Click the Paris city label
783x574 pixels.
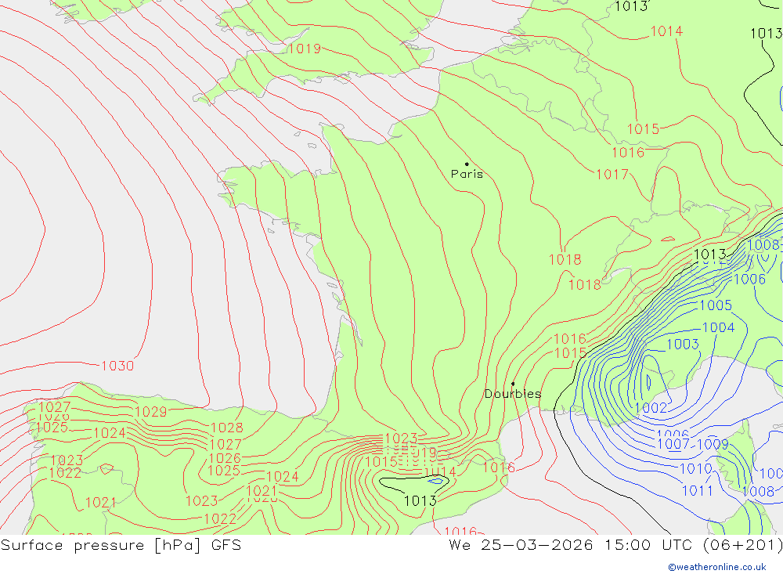467,174
